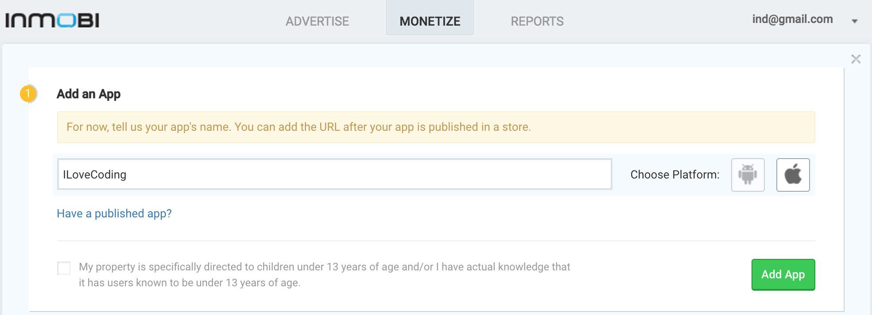This screenshot has height=315, width=872.
Task: Choose the Apple iOS platform icon
Action: coord(793,175)
